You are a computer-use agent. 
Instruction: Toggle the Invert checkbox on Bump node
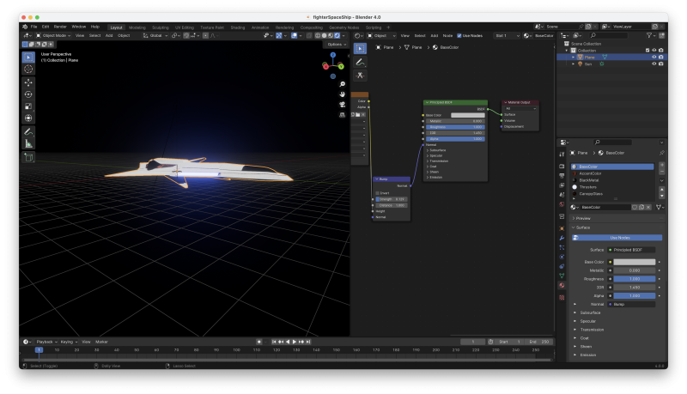coord(377,193)
